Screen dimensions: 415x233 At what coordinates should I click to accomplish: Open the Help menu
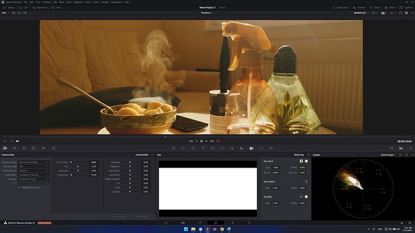tap(126, 2)
